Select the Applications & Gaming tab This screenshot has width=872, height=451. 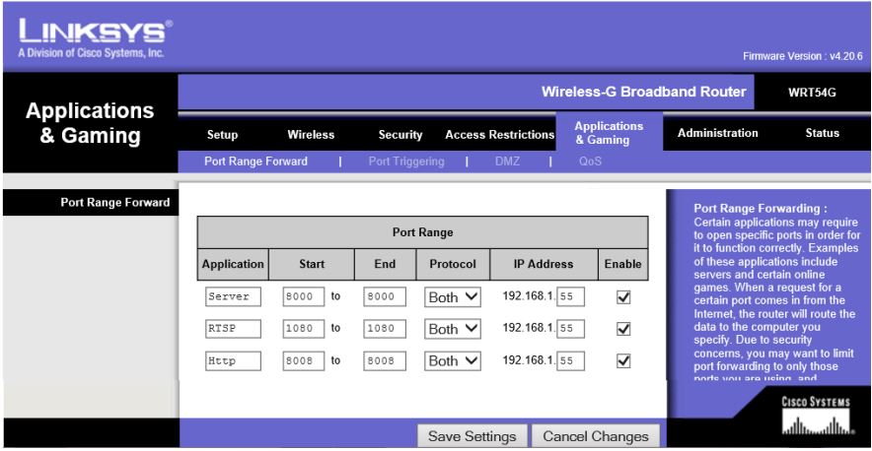(x=609, y=133)
